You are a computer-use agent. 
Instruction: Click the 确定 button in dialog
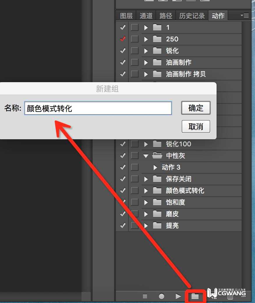(x=196, y=108)
